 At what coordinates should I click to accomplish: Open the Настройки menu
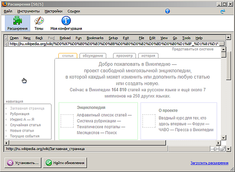tap(54, 11)
